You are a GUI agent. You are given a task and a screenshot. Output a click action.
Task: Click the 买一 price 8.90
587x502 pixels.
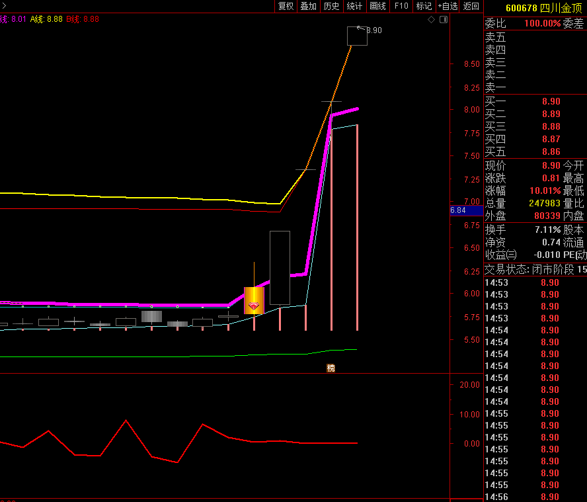point(551,101)
